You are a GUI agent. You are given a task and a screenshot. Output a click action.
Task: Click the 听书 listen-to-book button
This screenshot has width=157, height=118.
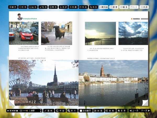coord(23,7)
